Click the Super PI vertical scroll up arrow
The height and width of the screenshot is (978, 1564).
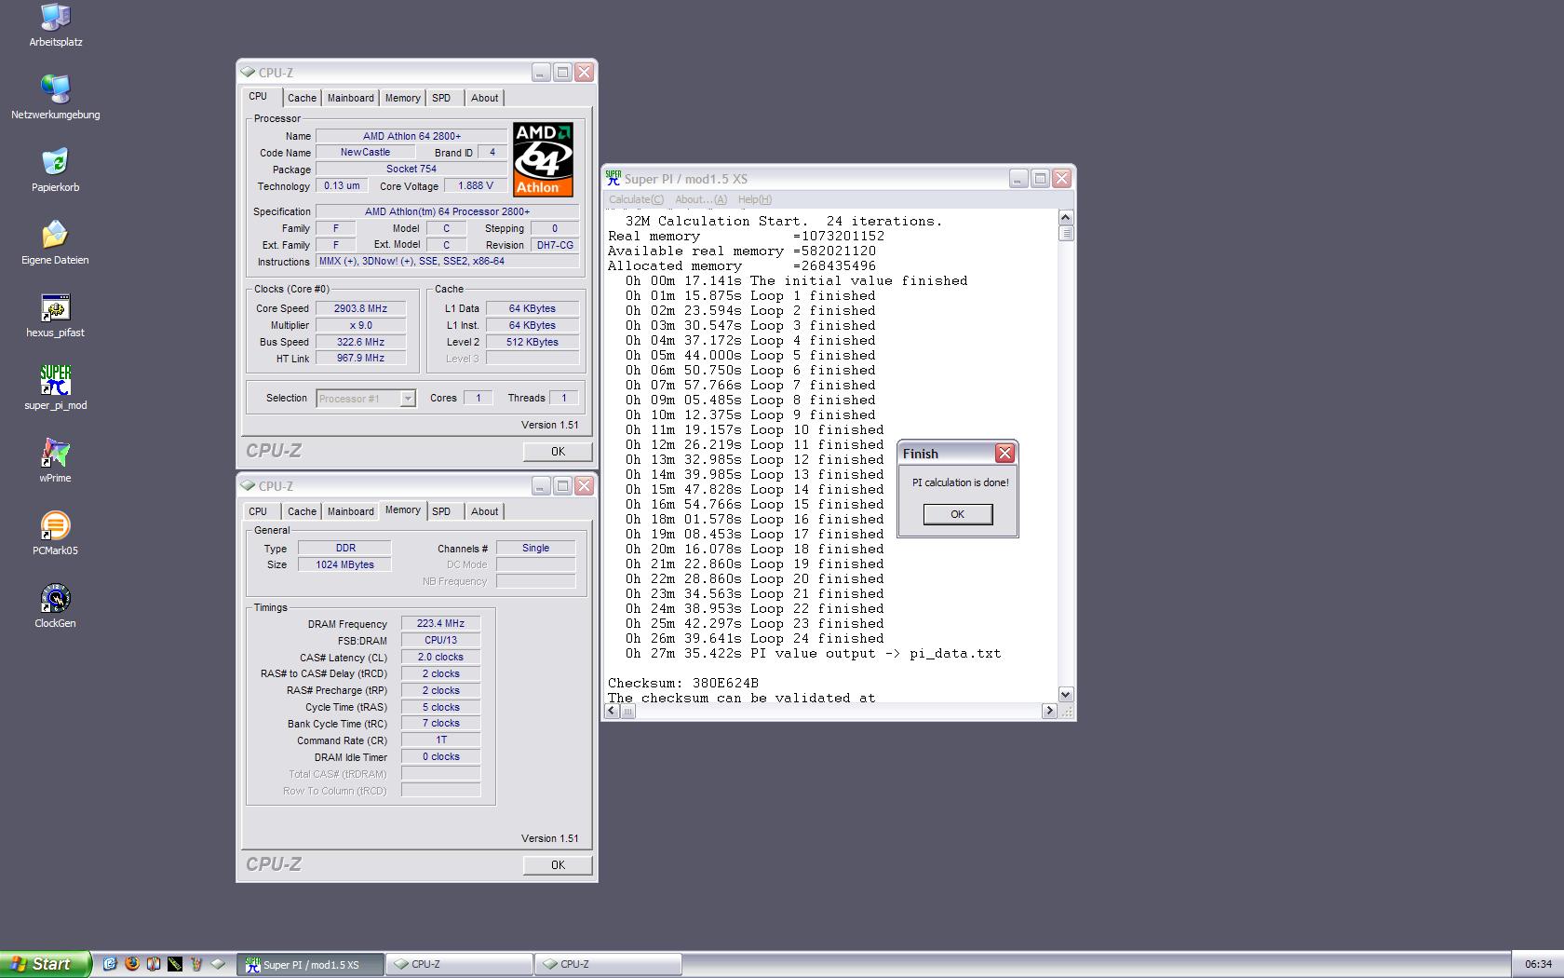coord(1066,217)
